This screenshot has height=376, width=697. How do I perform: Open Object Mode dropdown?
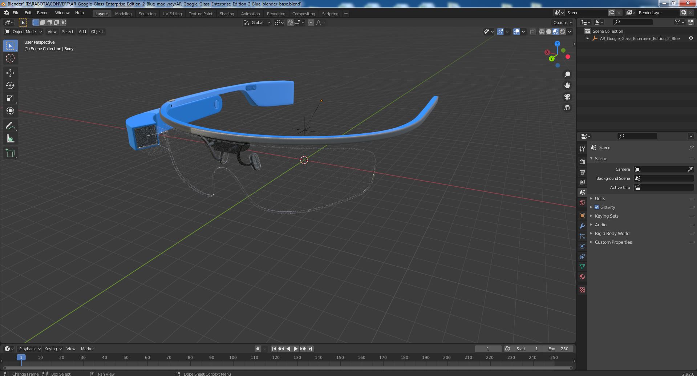(24, 32)
